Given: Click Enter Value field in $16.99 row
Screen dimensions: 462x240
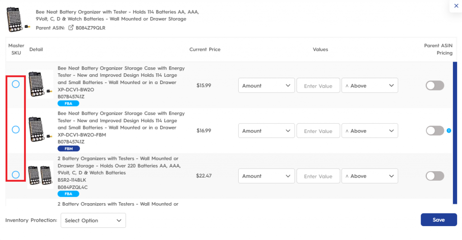Looking at the screenshot, I should (318, 131).
